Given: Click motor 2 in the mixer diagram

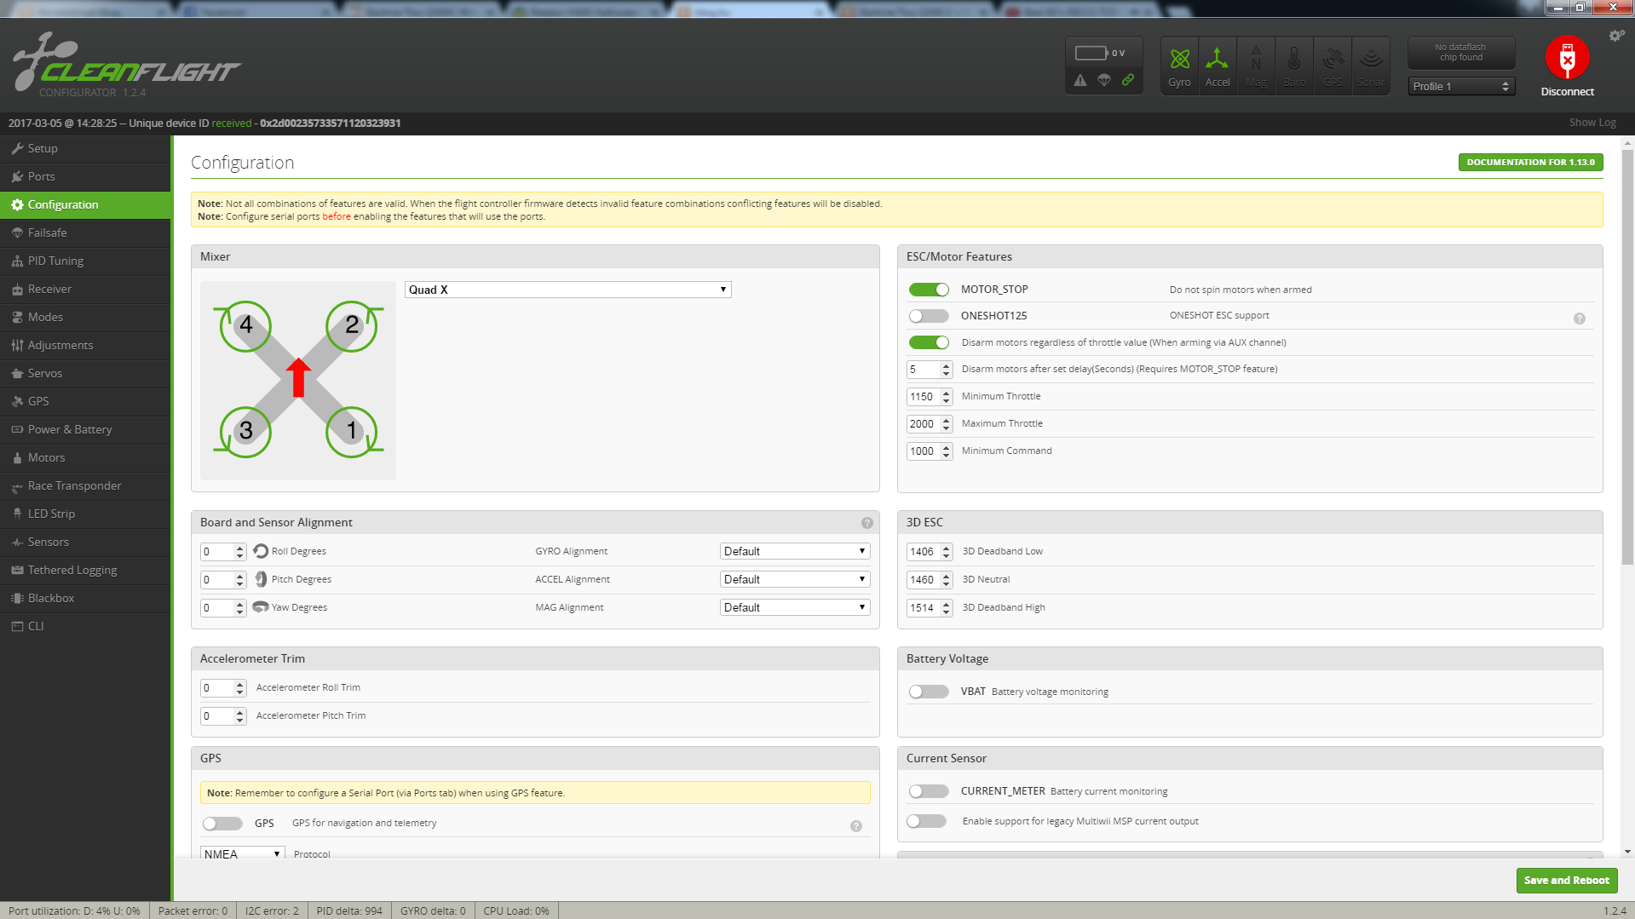Looking at the screenshot, I should 352,325.
